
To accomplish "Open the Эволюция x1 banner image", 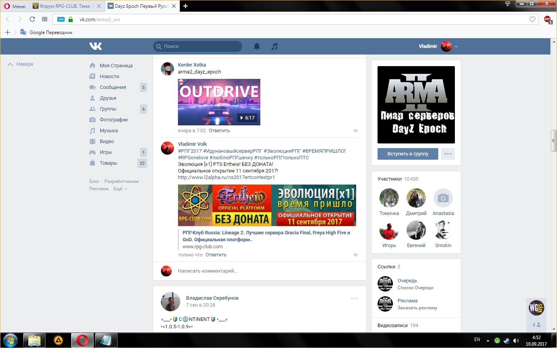I will click(x=267, y=205).
